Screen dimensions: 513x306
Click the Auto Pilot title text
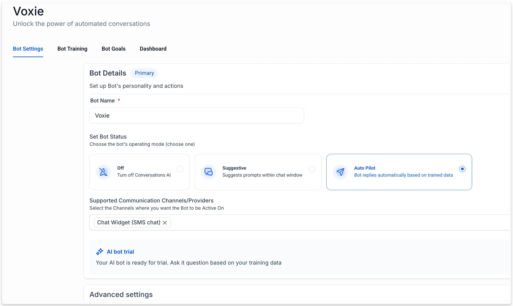point(364,168)
